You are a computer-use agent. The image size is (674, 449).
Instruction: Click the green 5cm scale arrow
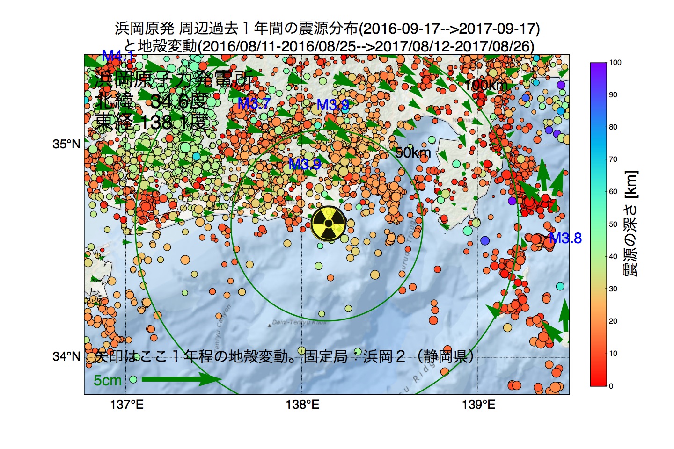pos(180,378)
